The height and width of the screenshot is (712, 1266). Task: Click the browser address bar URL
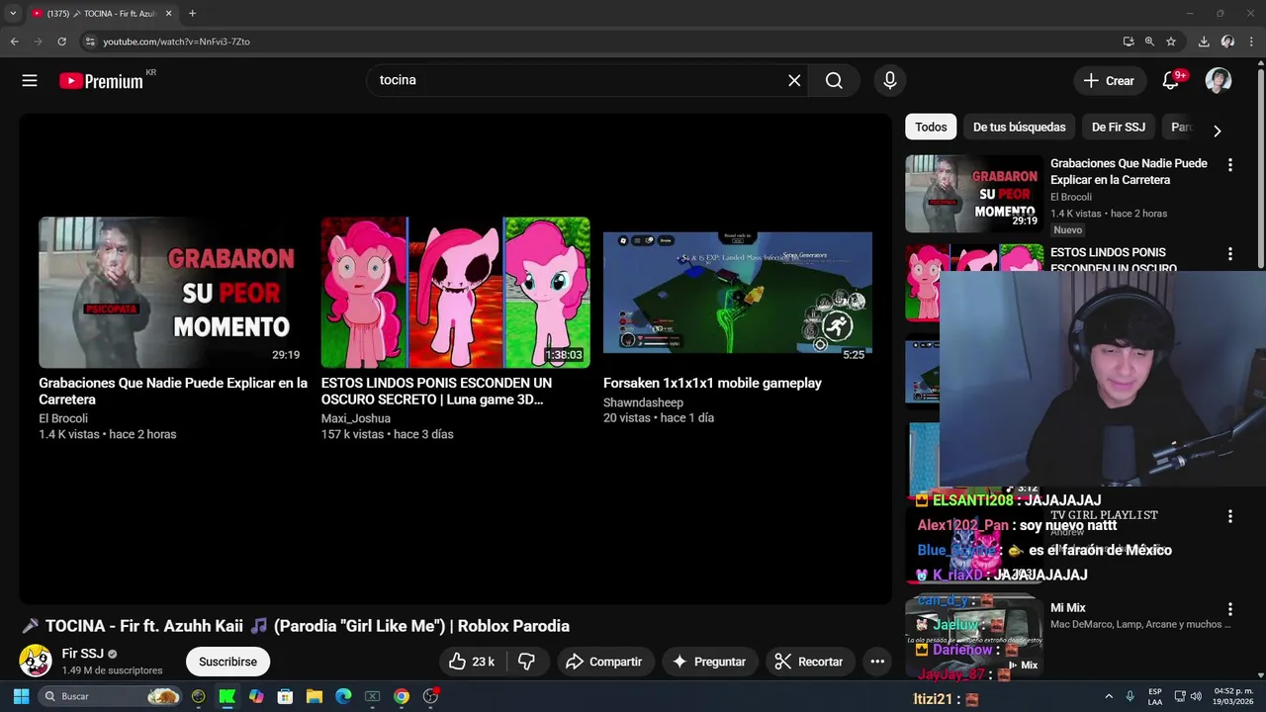[177, 42]
